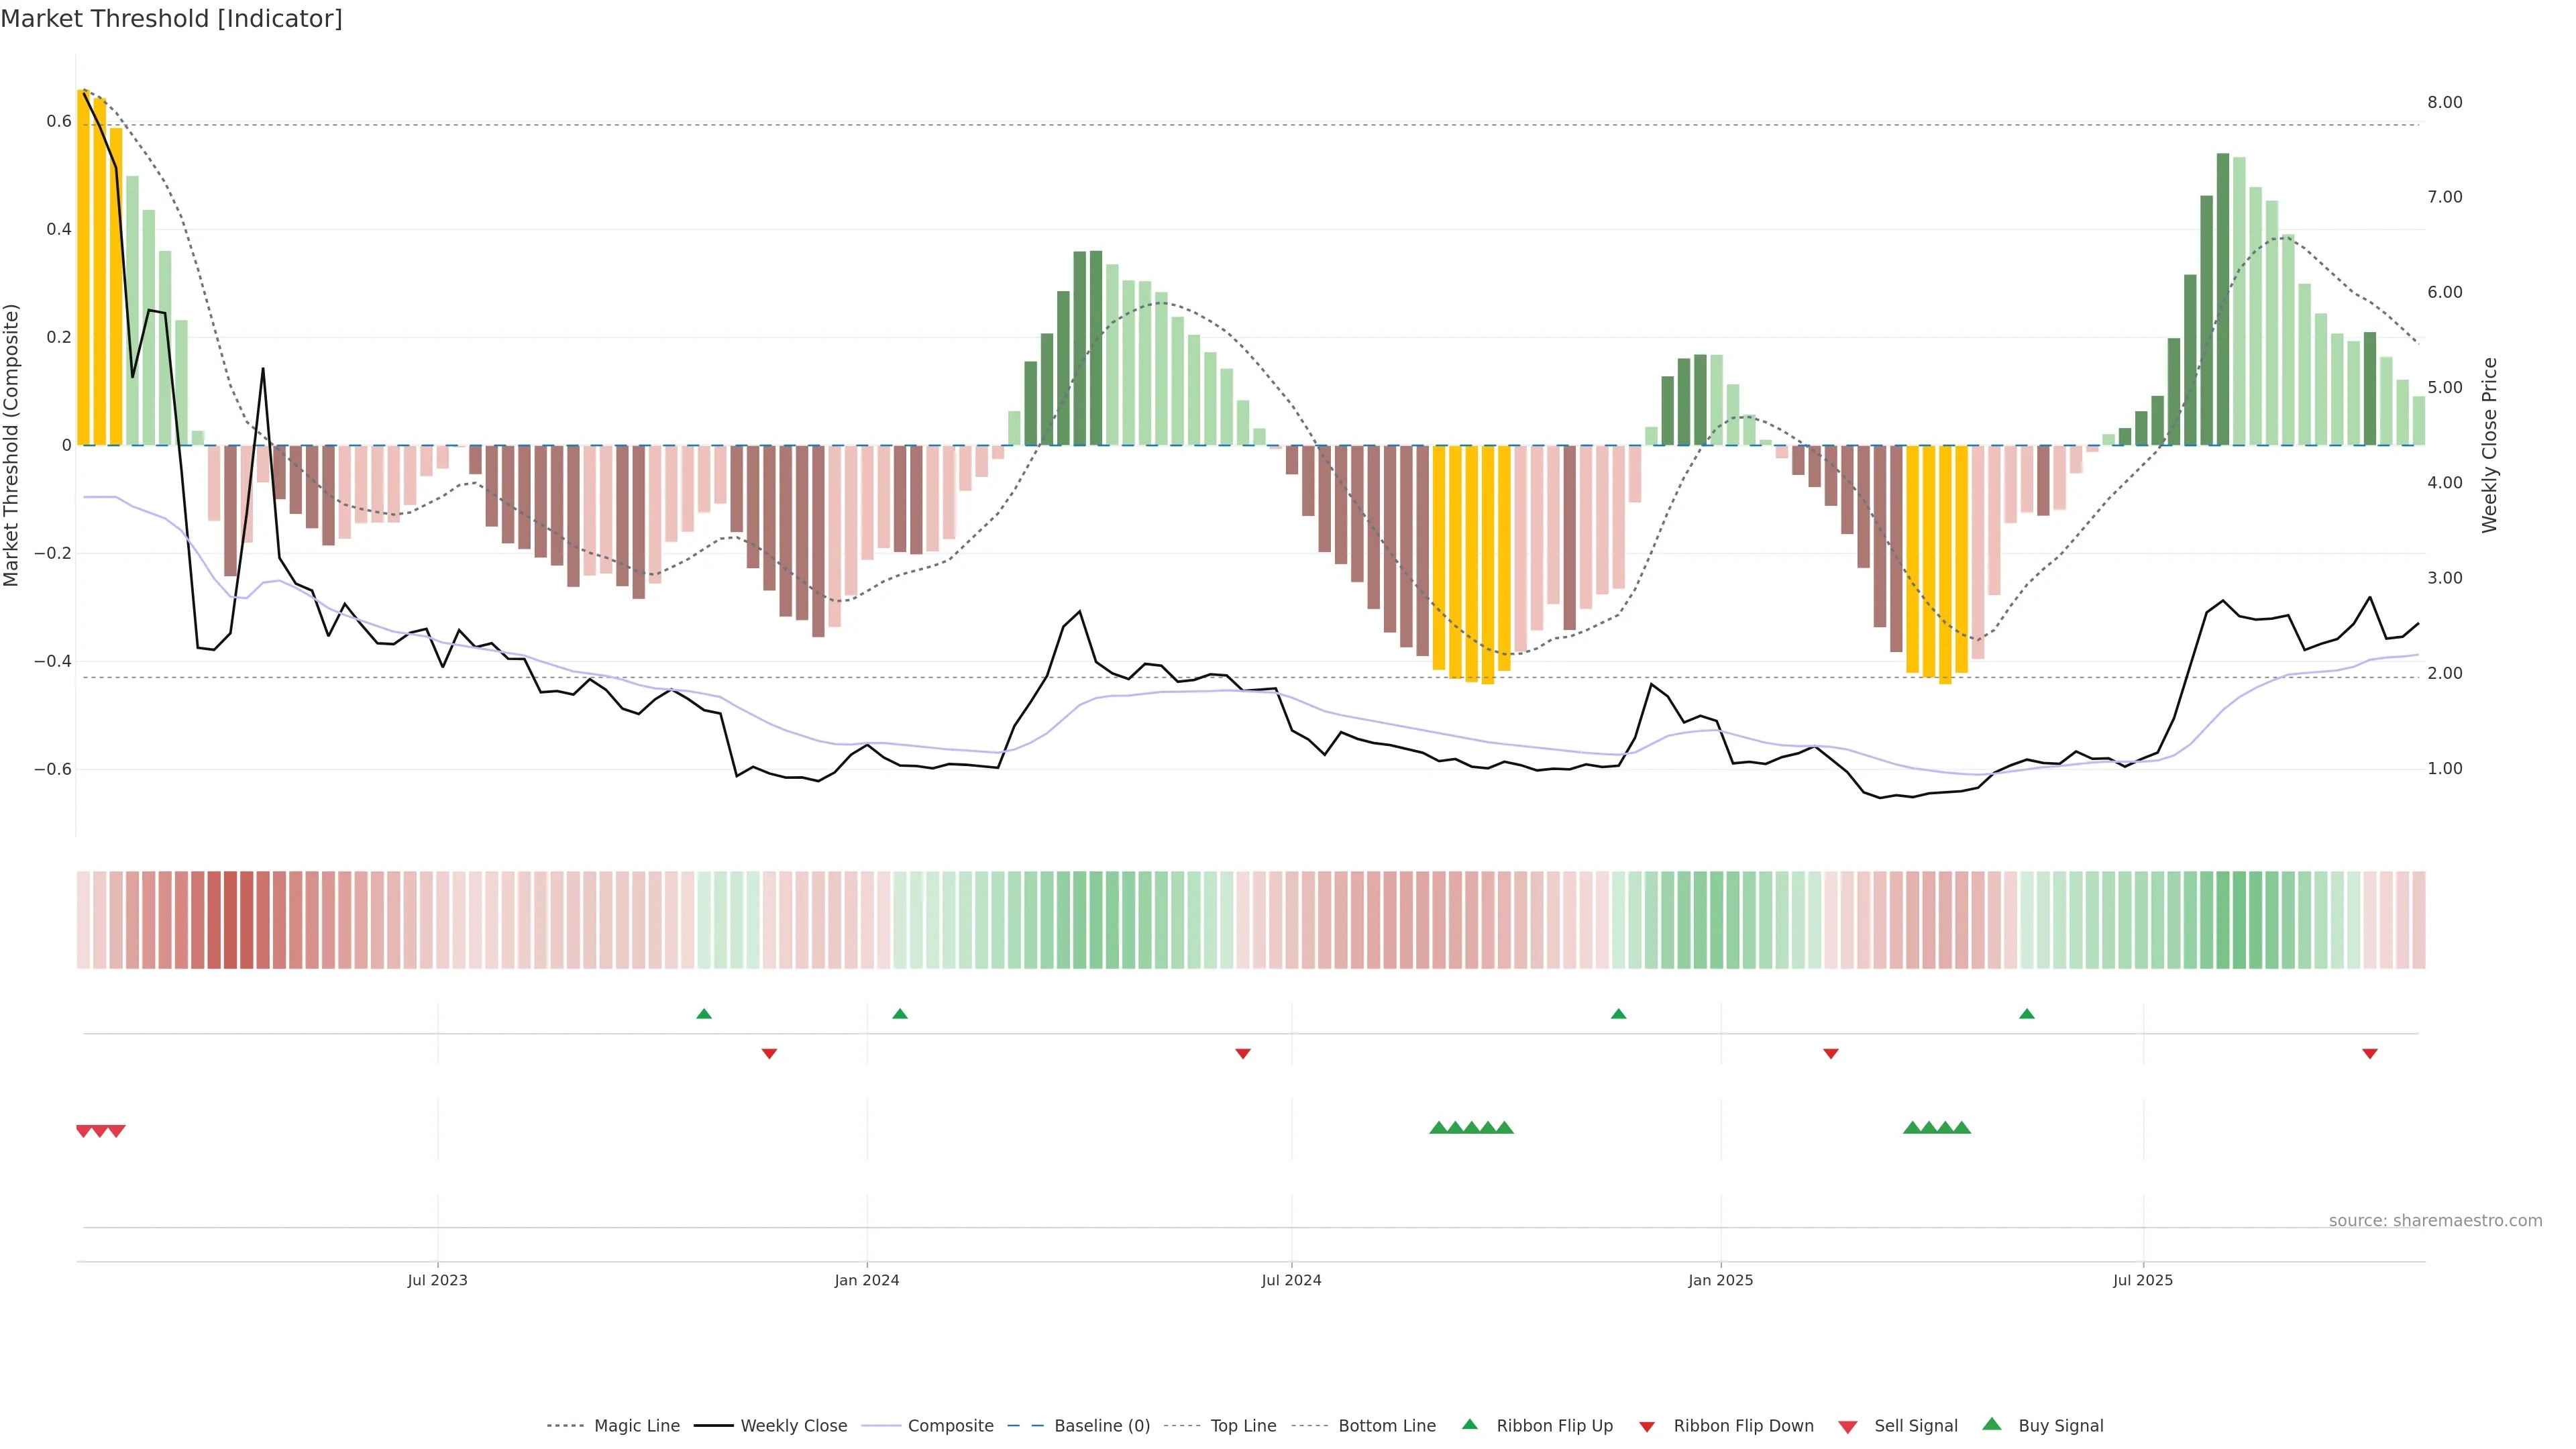This screenshot has height=1449, width=2576.
Task: Toggle Buy Signal legend entry
Action: pos(2060,1426)
